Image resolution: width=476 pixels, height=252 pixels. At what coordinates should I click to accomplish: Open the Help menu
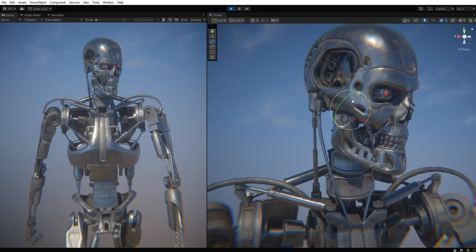pyautogui.click(x=120, y=2)
